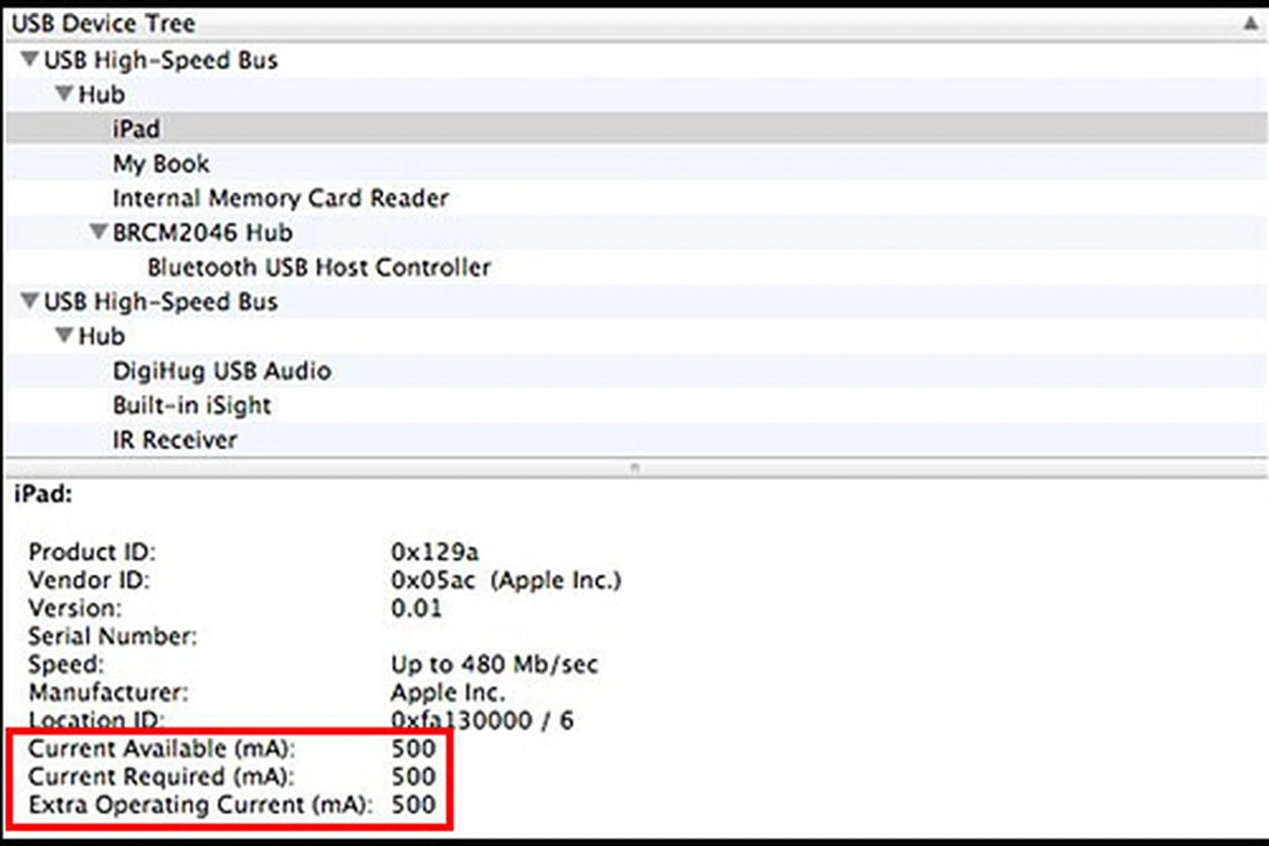The image size is (1269, 846).
Task: Click the Vendor ID value 0x05ac
Action: pyautogui.click(x=432, y=580)
